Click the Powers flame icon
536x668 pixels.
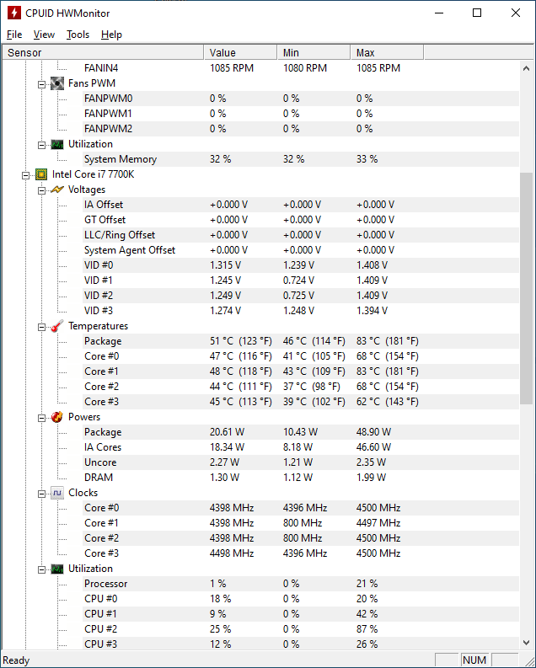(x=57, y=417)
